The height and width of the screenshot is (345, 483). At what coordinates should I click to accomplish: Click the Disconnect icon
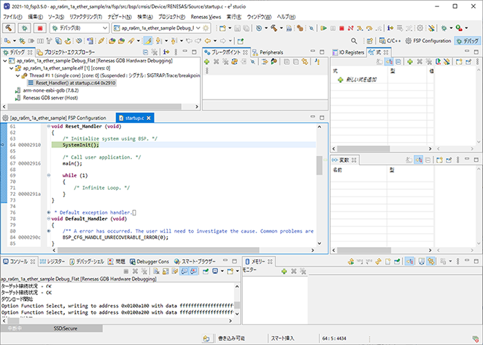[x=351, y=28]
